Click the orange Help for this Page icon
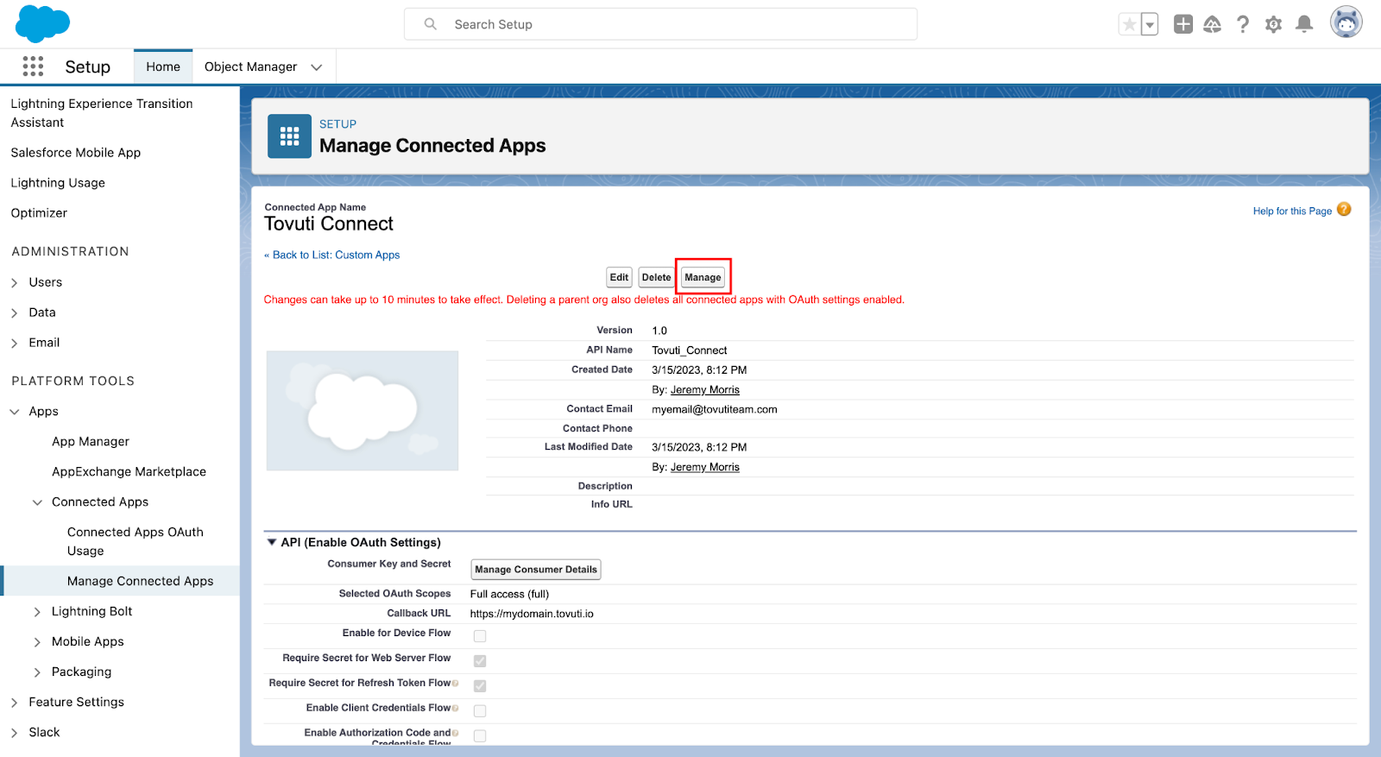Screen dimensions: 1381x757 coord(1344,210)
